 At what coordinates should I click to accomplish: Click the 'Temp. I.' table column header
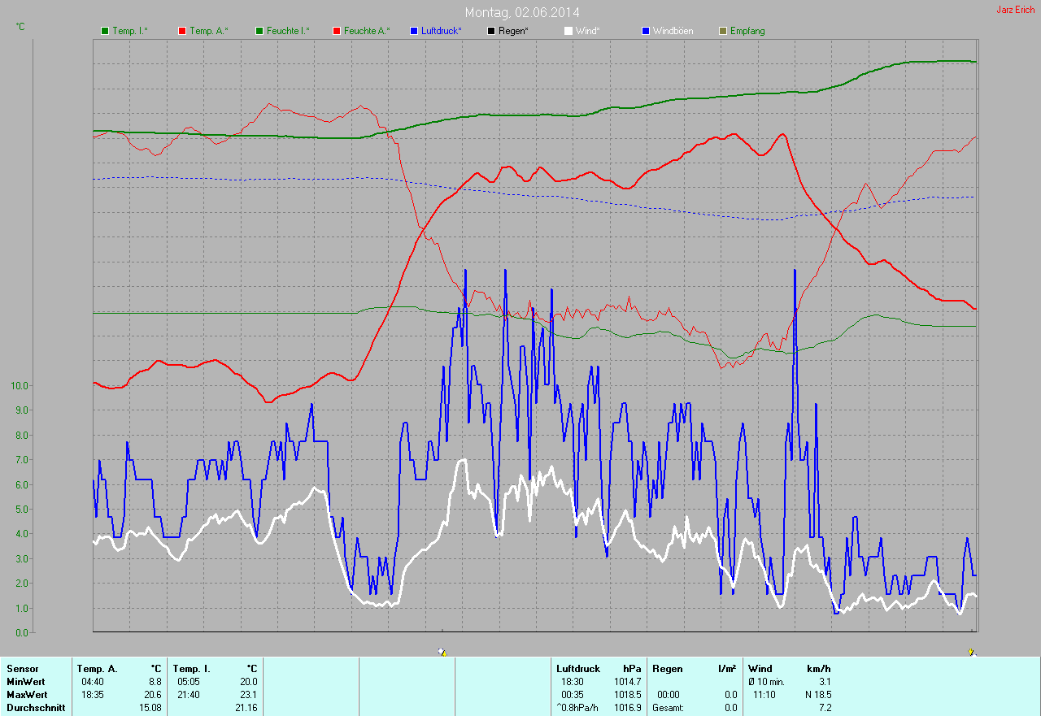[192, 669]
